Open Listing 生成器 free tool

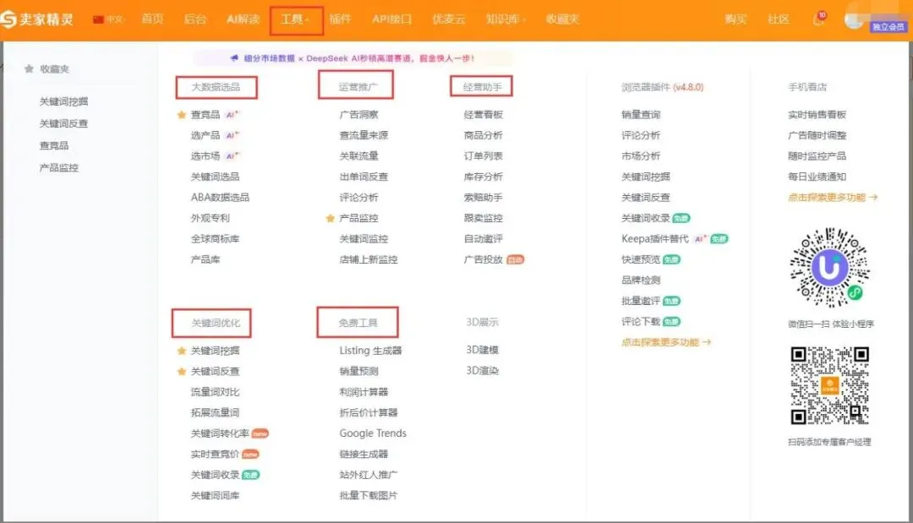[x=371, y=351]
